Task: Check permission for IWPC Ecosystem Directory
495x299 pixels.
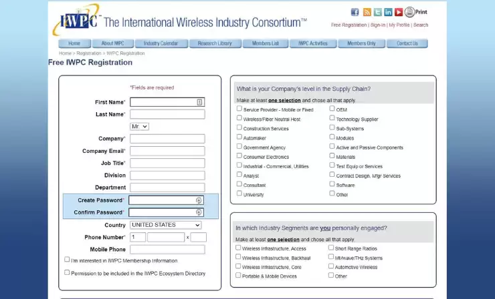Action: pyautogui.click(x=67, y=272)
